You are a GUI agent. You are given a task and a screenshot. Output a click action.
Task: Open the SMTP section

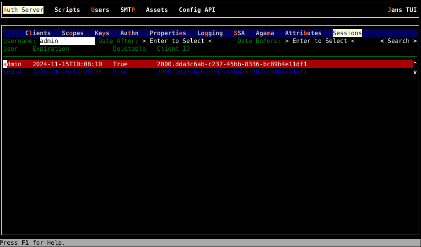pyautogui.click(x=127, y=10)
